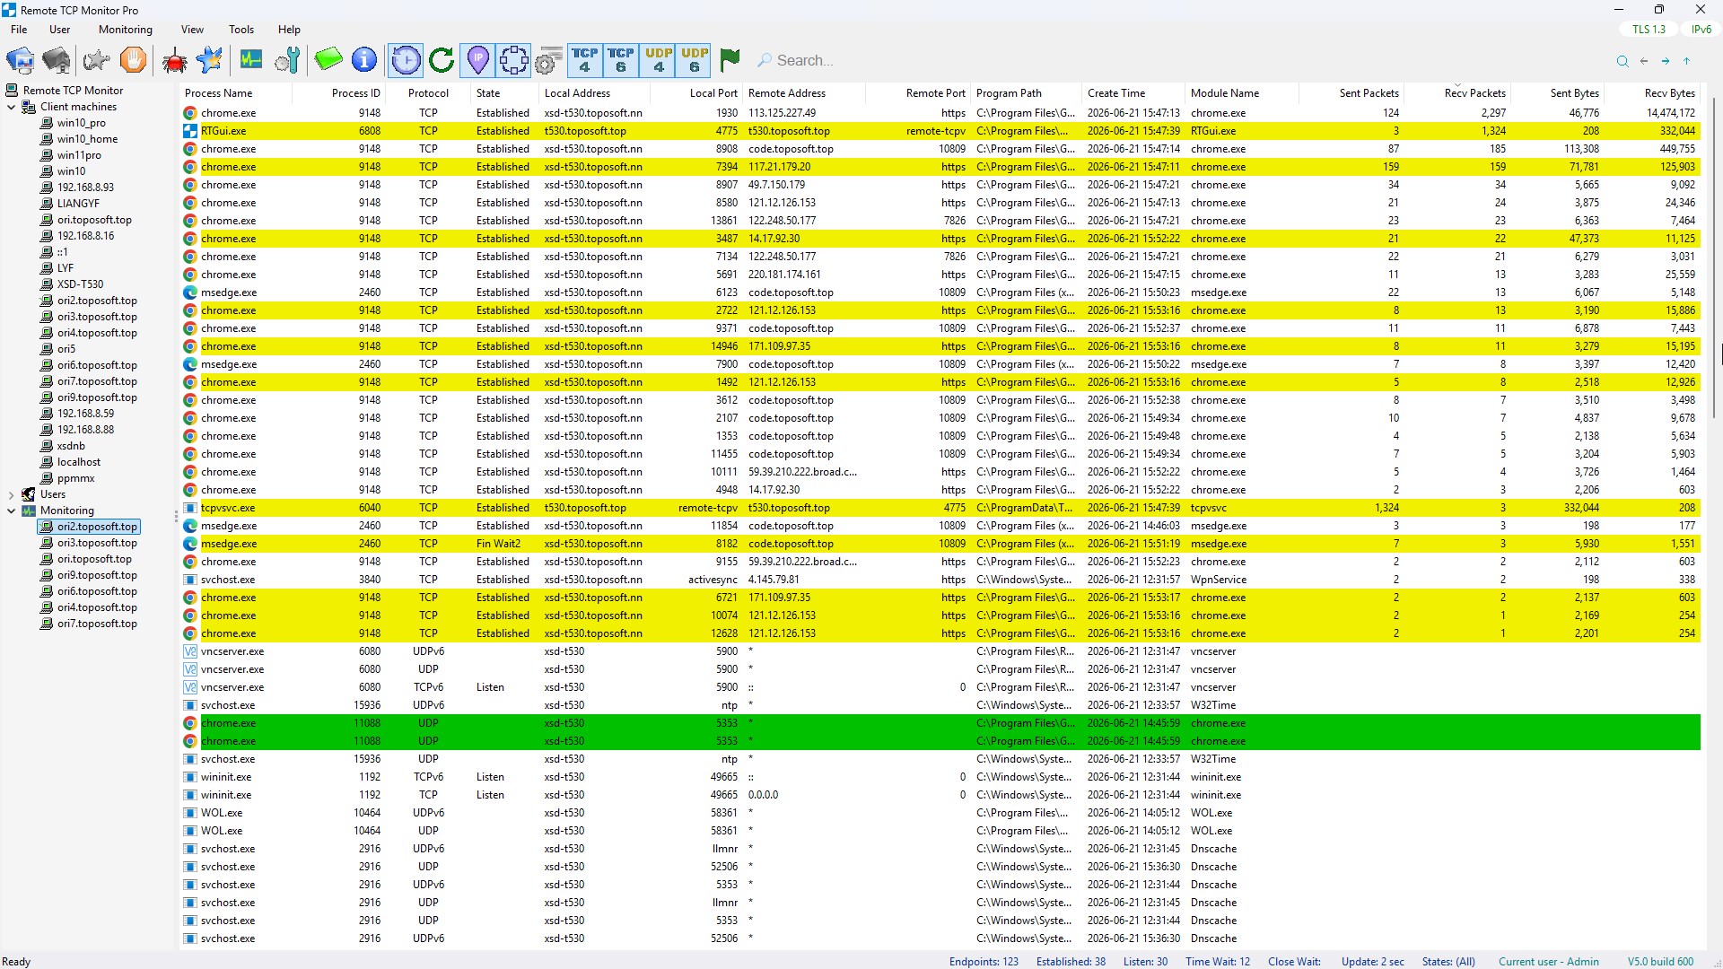This screenshot has height=969, width=1723.
Task: Click 'Established: 38' in the status bar
Action: tap(1071, 961)
